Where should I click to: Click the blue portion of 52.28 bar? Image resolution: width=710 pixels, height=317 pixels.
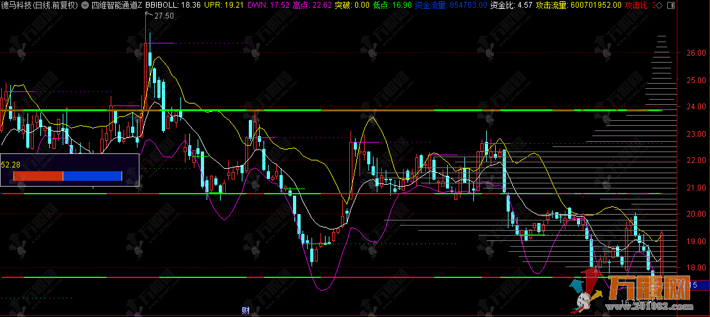pyautogui.click(x=93, y=176)
